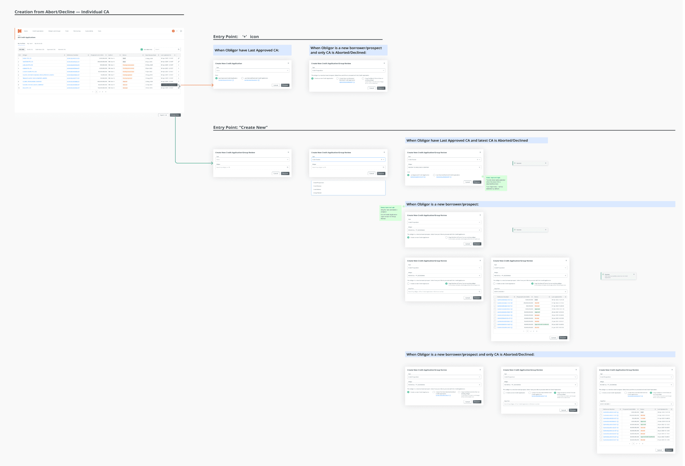This screenshot has width=685, height=466.
Task: Toggle the 'See latest only' checkbox
Action: [142, 49]
